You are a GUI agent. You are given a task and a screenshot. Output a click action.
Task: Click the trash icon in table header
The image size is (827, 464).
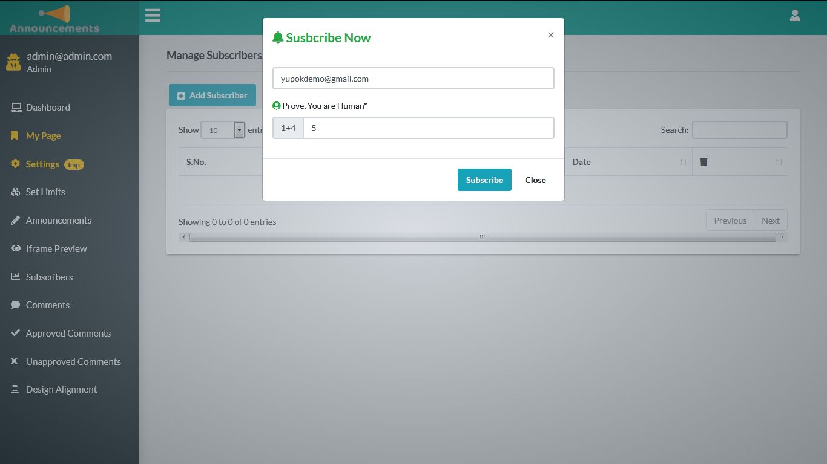coord(703,161)
